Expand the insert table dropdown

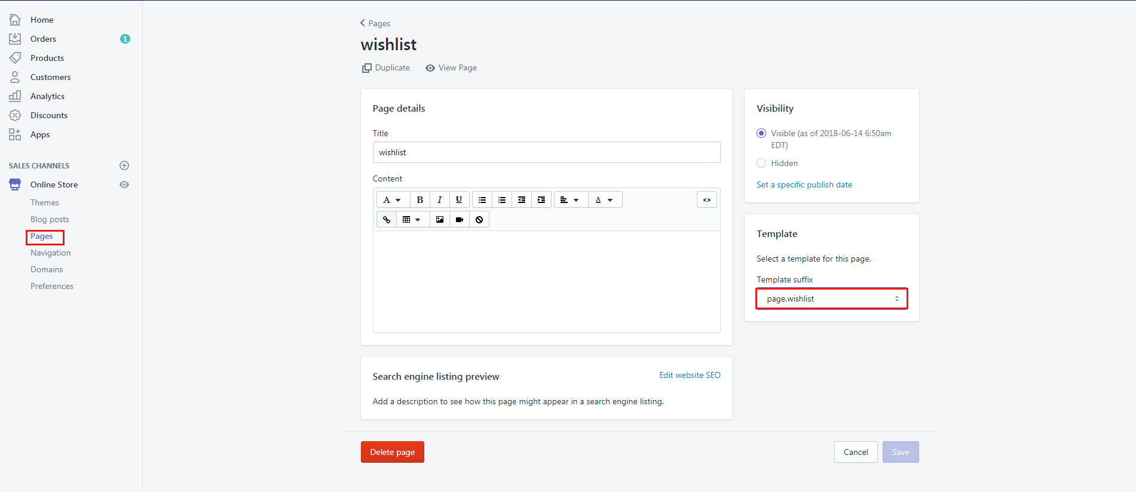point(412,220)
